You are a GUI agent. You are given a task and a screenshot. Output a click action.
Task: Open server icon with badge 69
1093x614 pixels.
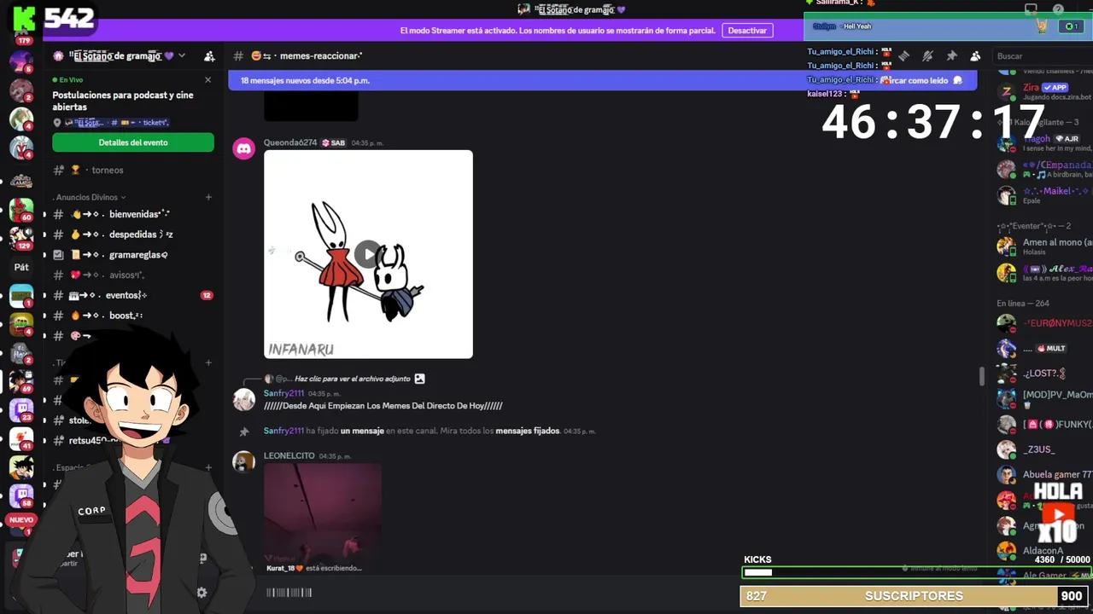21,381
